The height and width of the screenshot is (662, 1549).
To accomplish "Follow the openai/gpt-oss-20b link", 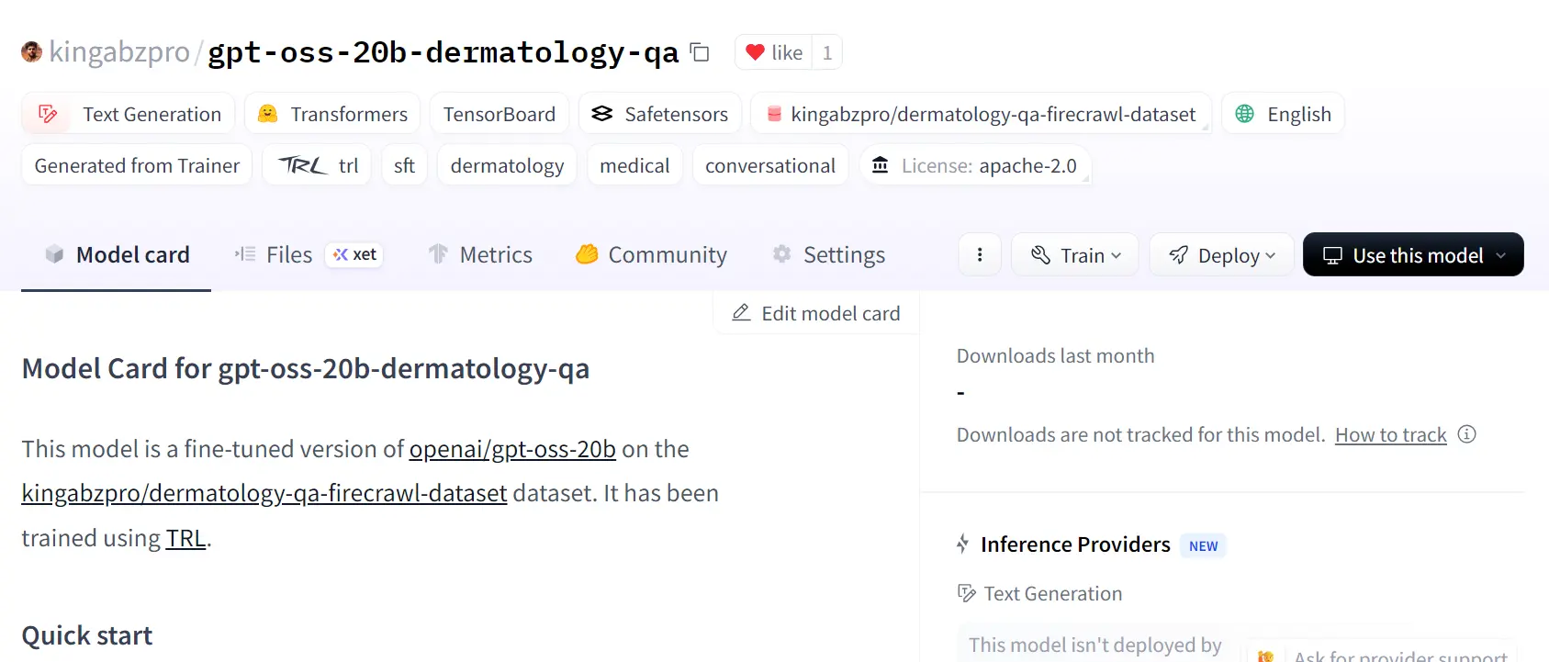I will (x=512, y=449).
